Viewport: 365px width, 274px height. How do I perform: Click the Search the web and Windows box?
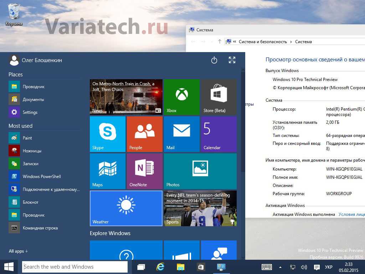tap(75, 267)
